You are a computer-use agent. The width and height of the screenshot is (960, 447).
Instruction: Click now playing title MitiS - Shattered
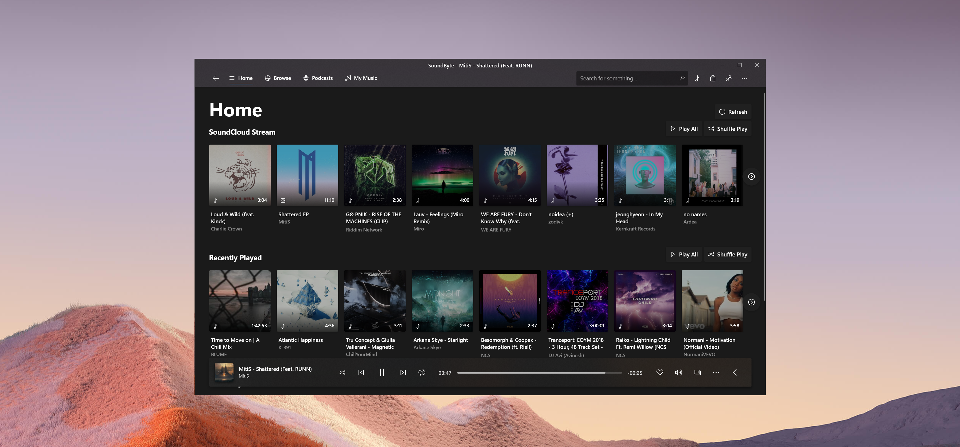(x=275, y=369)
